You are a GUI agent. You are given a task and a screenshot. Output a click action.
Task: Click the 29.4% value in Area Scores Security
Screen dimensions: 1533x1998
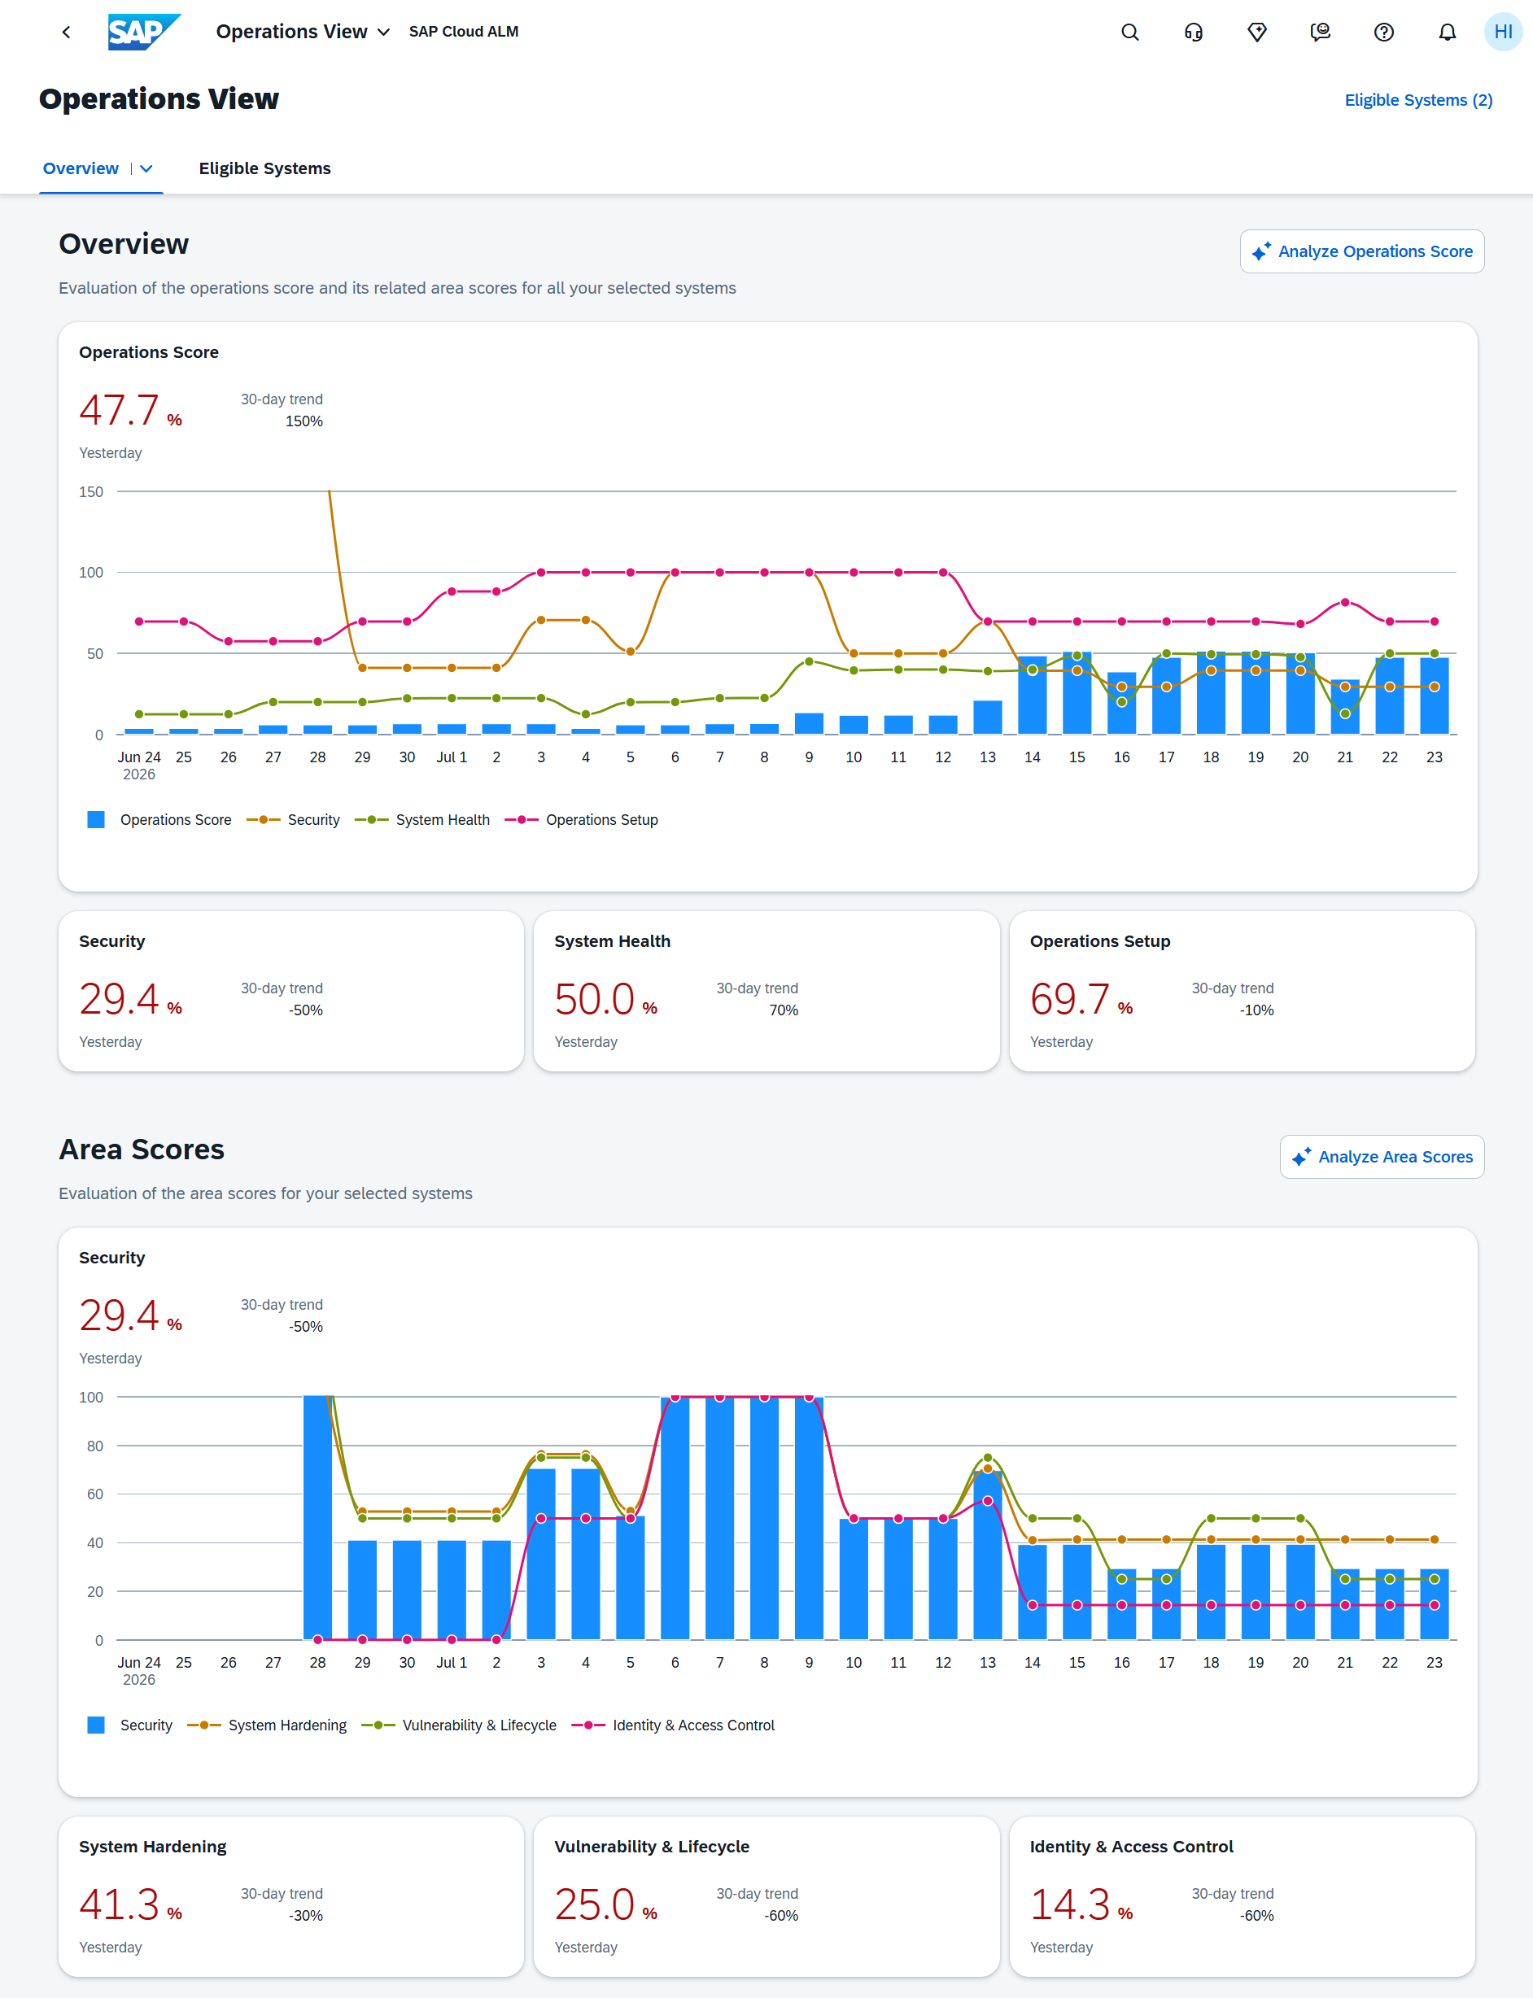(130, 1315)
